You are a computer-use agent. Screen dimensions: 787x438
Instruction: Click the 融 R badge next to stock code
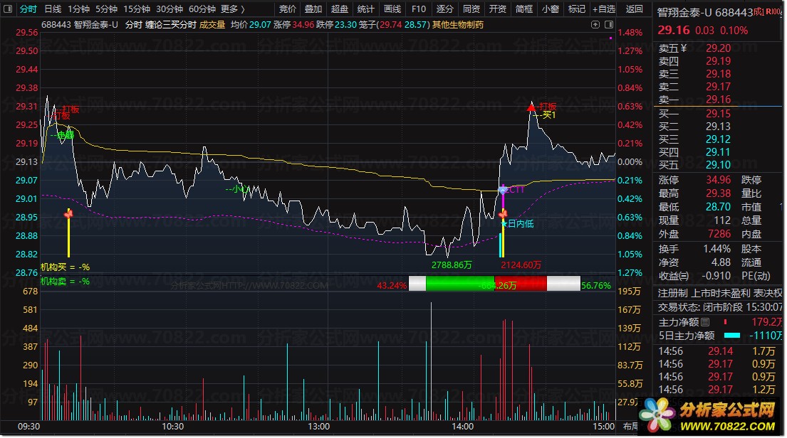click(769, 11)
